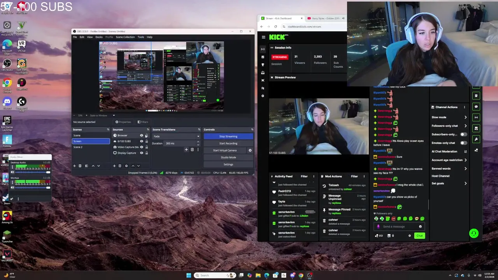Open OBS File menu

click(x=75, y=37)
